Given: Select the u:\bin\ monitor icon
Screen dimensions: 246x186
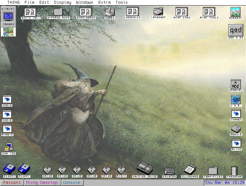Looking at the screenshot, I should [x=8, y=16].
